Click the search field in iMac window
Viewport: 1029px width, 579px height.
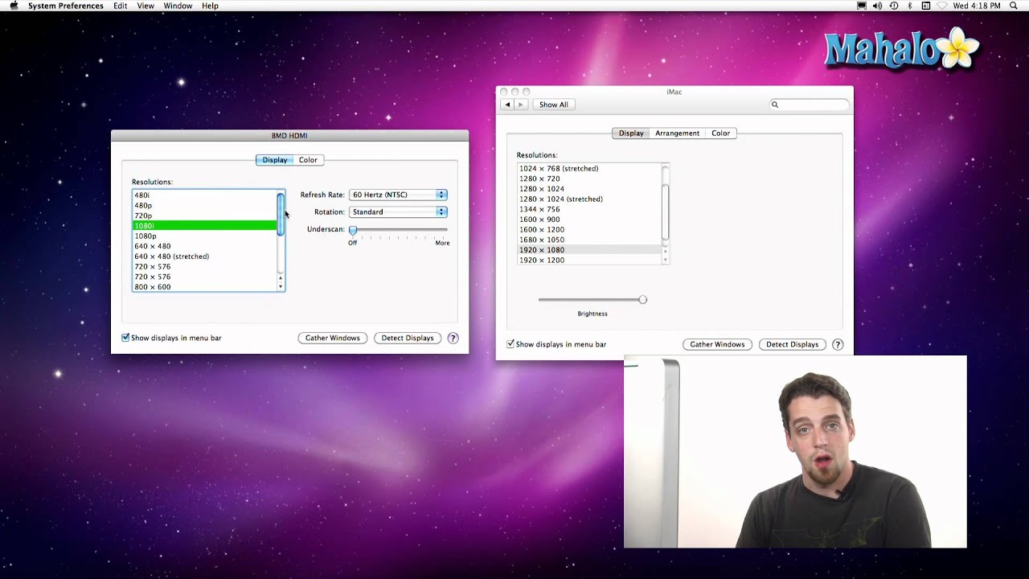tap(809, 105)
